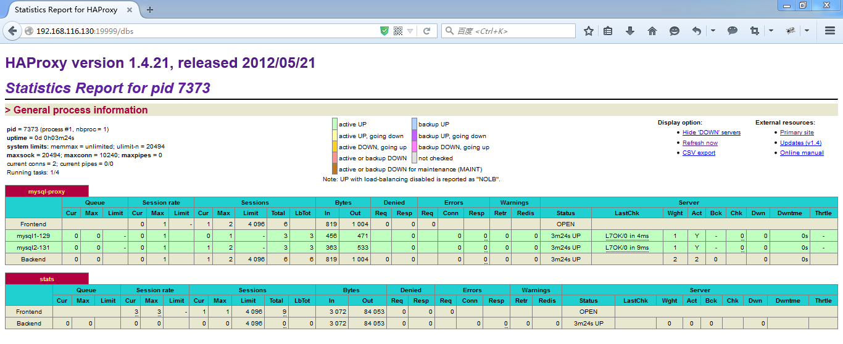The height and width of the screenshot is (344, 843).
Task: Open the bookmarks list clipboard icon
Action: coord(608,31)
